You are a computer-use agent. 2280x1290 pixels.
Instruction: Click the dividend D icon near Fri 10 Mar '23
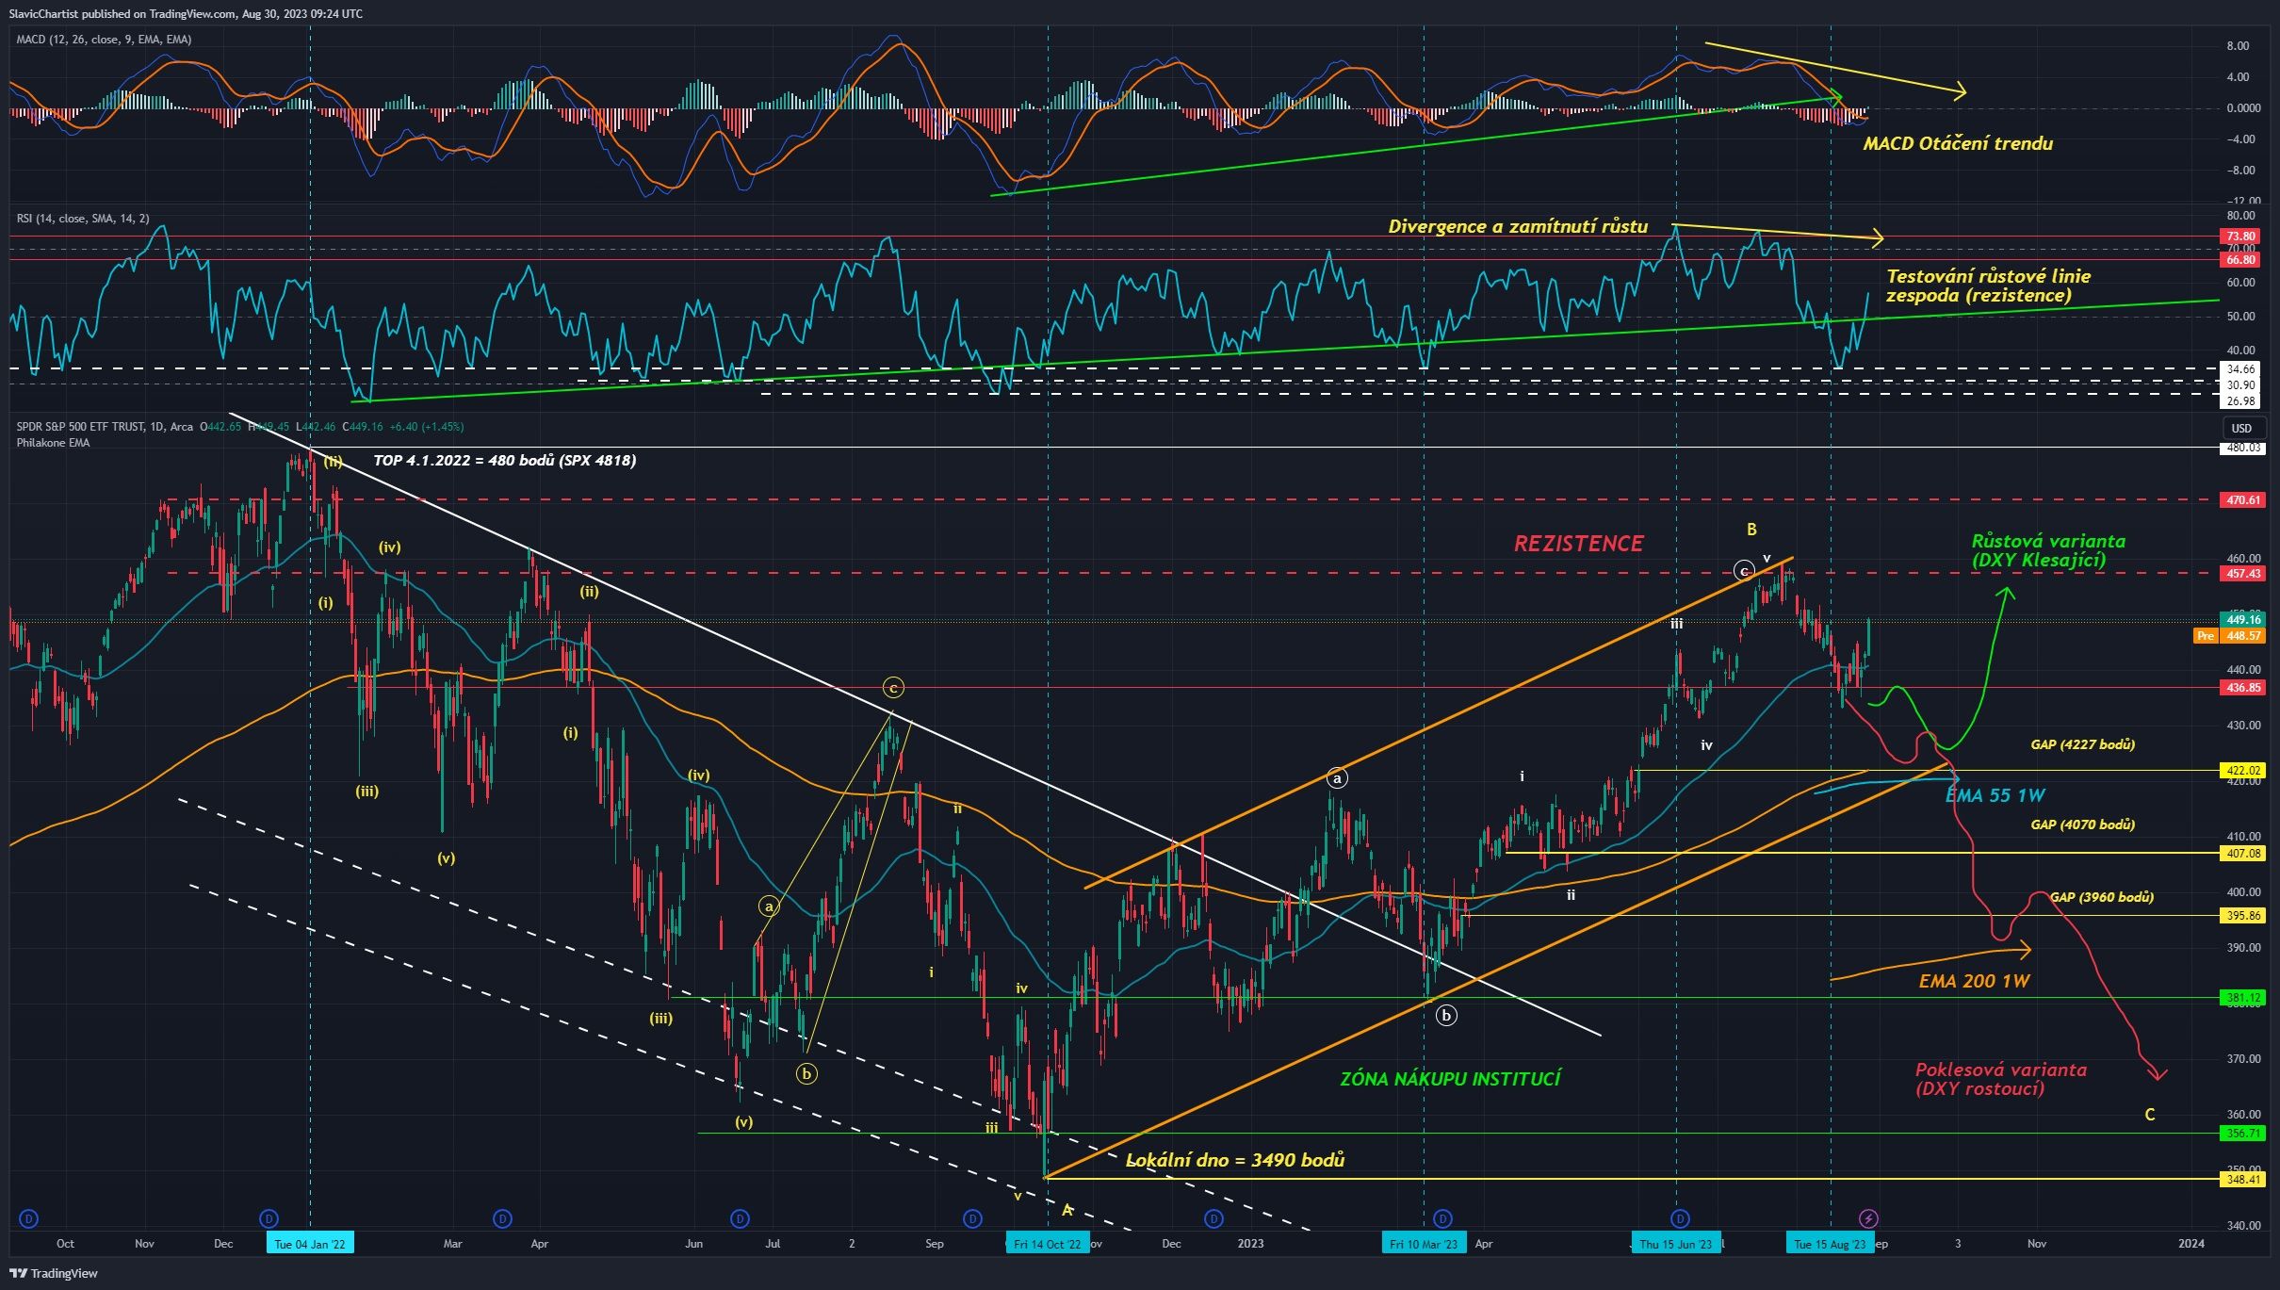point(1443,1218)
